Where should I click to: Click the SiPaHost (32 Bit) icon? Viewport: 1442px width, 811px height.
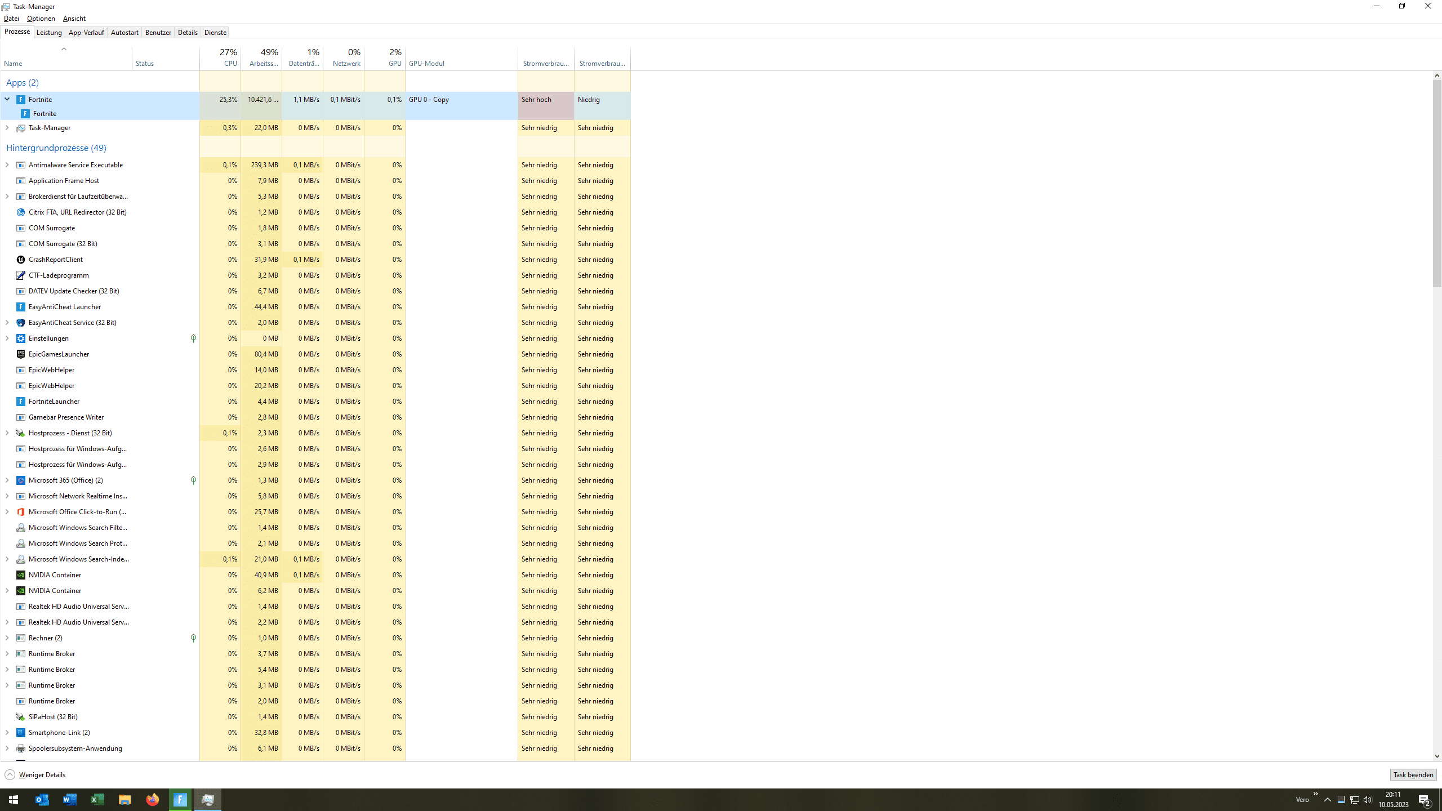point(21,717)
